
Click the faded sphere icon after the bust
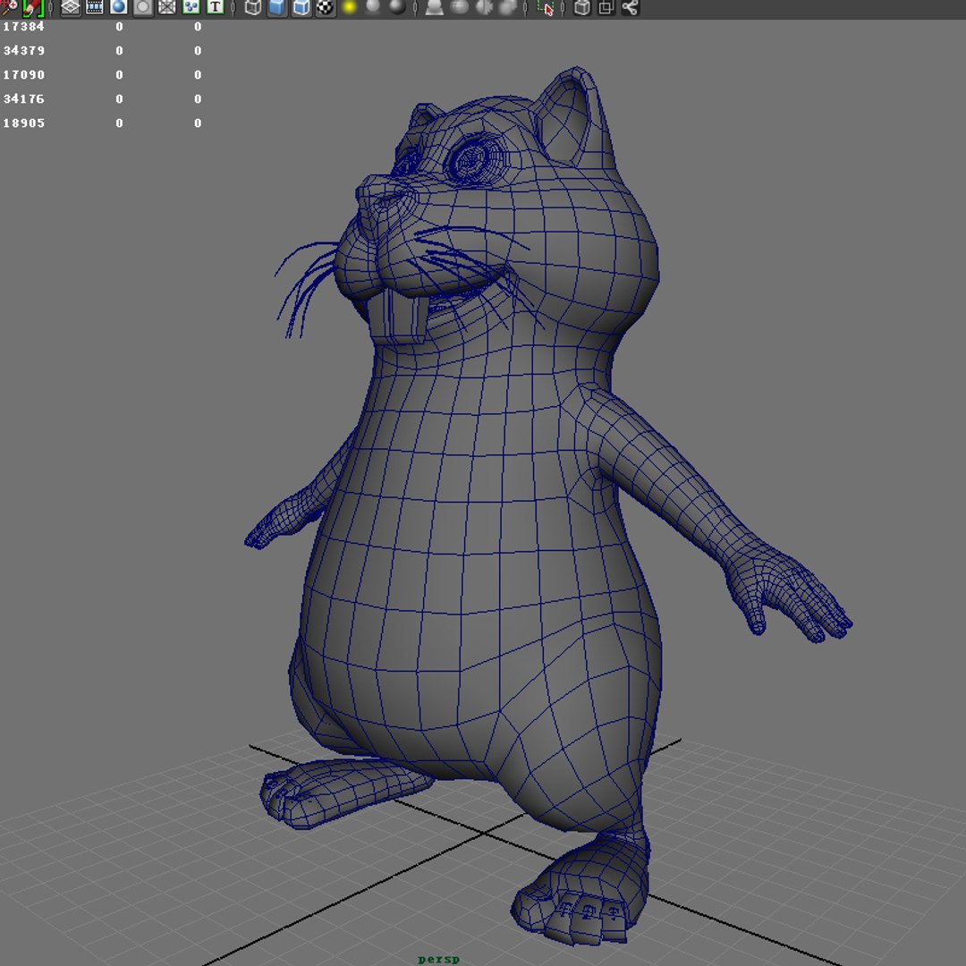(460, 7)
